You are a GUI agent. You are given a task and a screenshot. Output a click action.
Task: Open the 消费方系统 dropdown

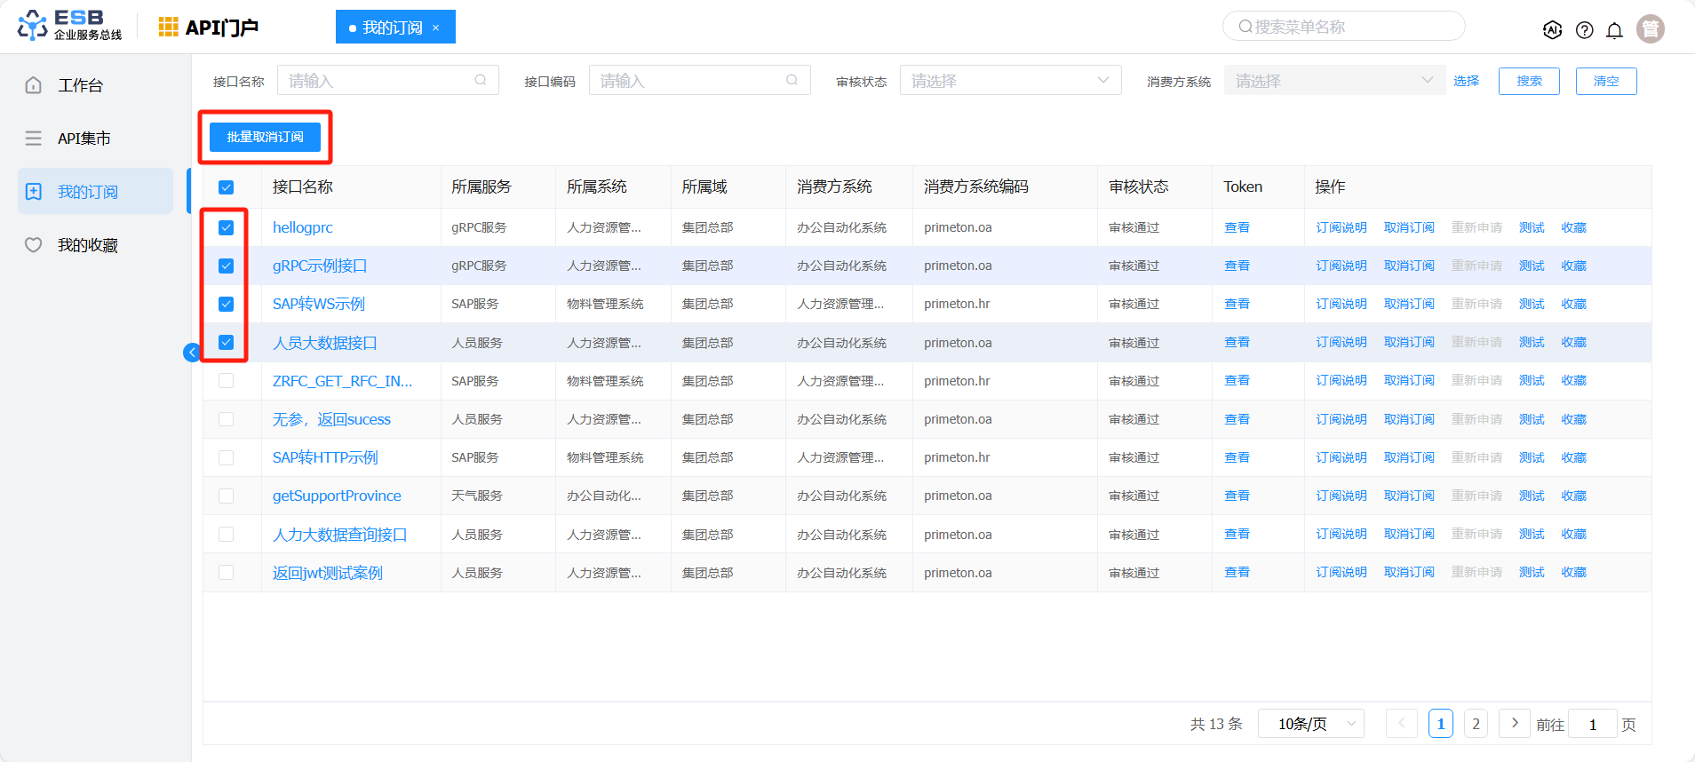(1333, 81)
